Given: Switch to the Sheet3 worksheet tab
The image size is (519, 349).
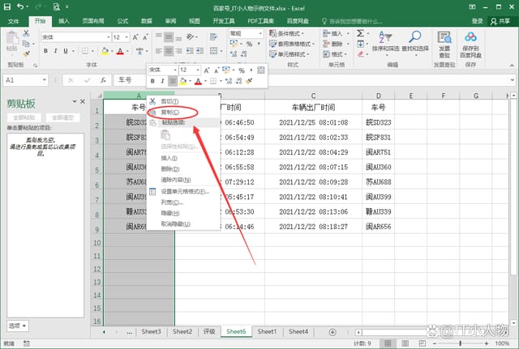Looking at the screenshot, I should coord(152,331).
